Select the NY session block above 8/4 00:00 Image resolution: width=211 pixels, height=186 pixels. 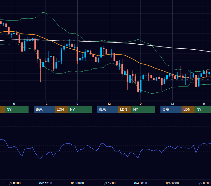[143, 109]
